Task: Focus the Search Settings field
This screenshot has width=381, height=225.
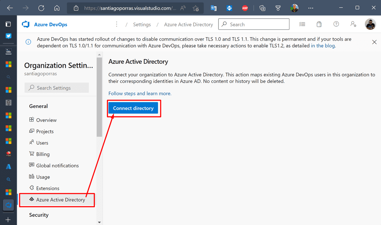Action: point(57,88)
